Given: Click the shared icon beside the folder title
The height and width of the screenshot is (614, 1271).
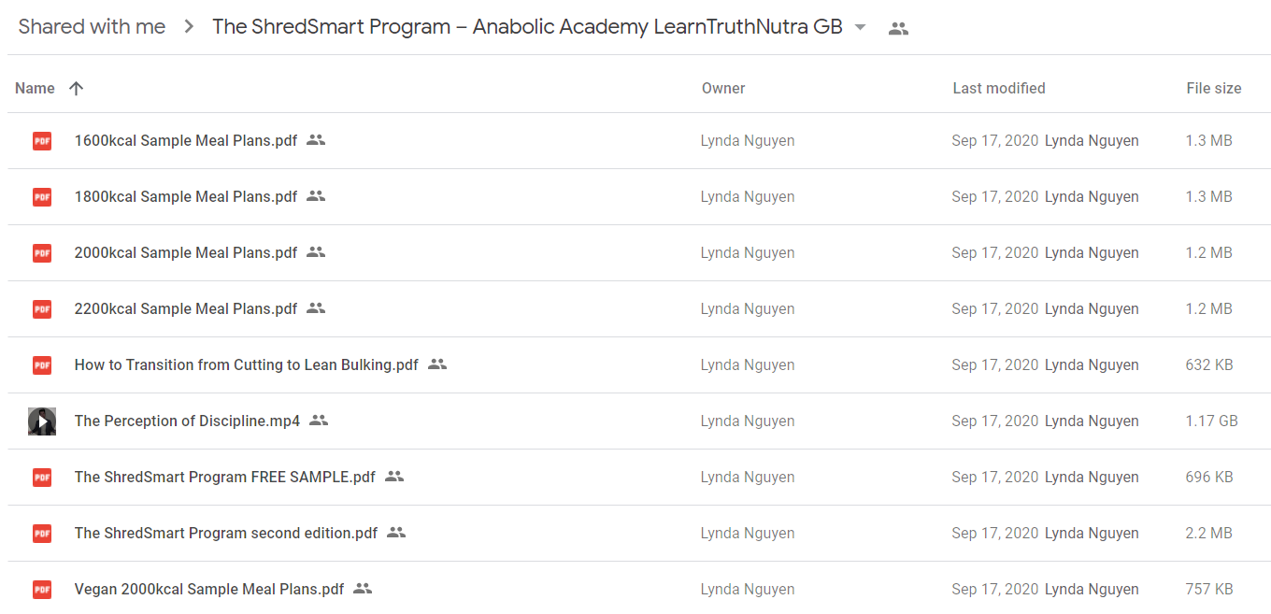Looking at the screenshot, I should (x=898, y=28).
